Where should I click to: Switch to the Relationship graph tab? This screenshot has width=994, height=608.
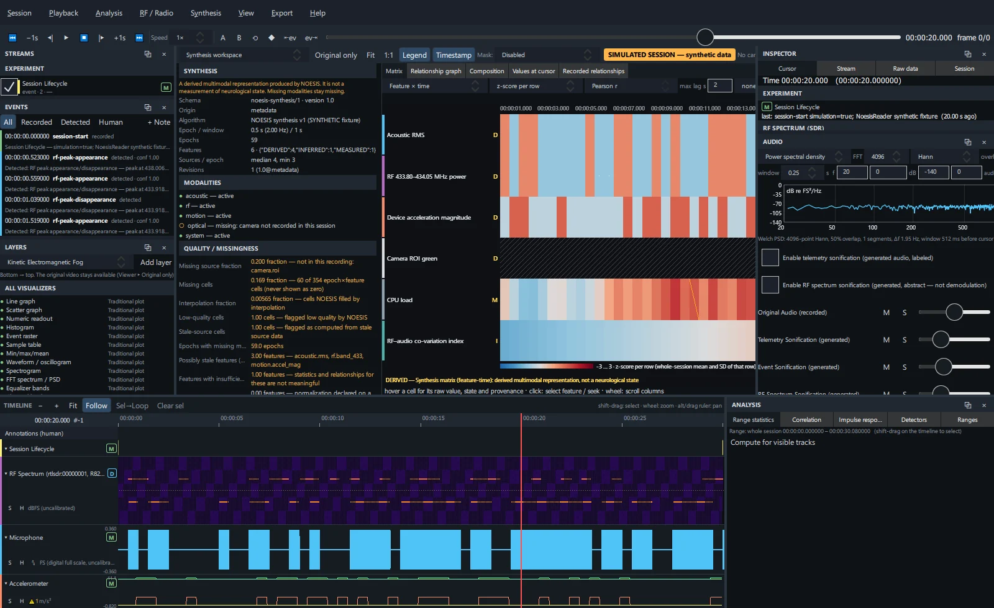coord(436,71)
